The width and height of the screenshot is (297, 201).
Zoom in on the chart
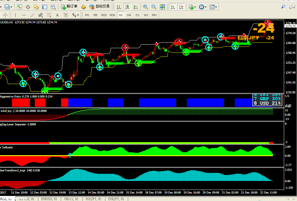(145, 7)
